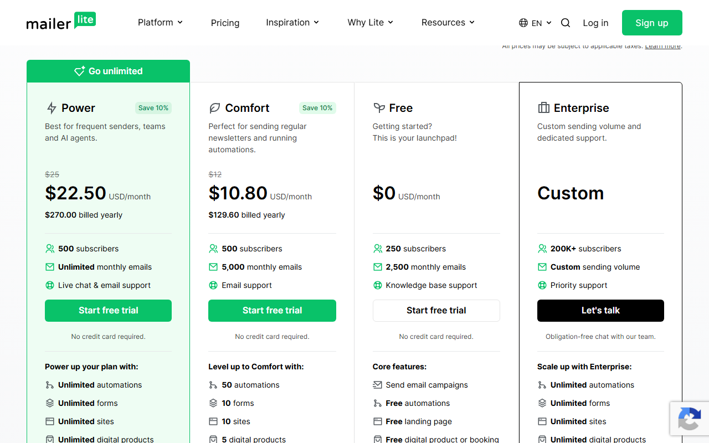The height and width of the screenshot is (443, 709).
Task: Click automations icon beside 50 automations
Action: [213, 385]
